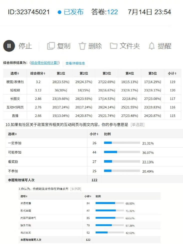Click the folder (文件夹) icon
183x244 pixels.
coord(114,46)
